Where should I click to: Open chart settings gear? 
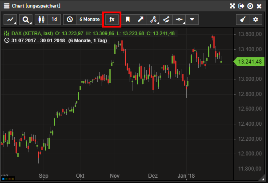tap(256, 20)
